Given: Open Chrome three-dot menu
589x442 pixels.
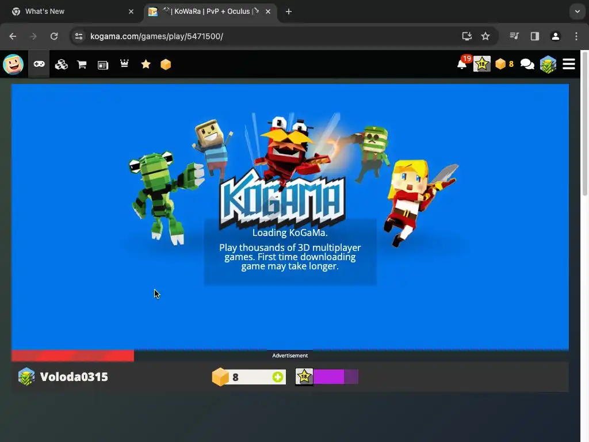Looking at the screenshot, I should pyautogui.click(x=576, y=36).
